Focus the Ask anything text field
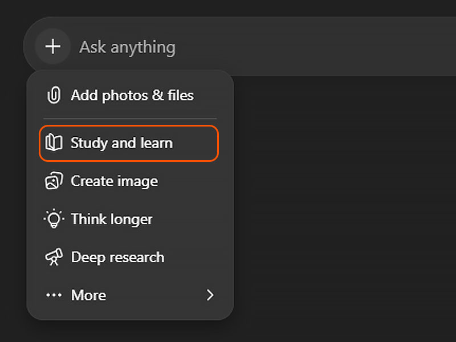 [x=127, y=47]
